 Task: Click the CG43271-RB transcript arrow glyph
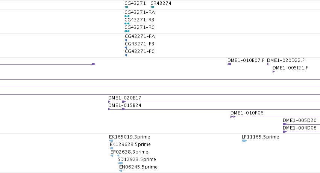coord(127,24)
